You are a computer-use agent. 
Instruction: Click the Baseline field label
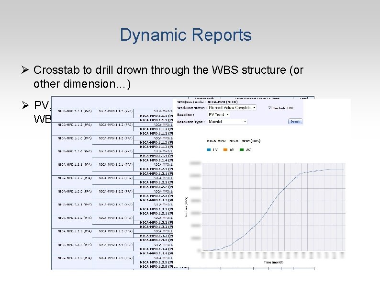pyautogui.click(x=186, y=115)
